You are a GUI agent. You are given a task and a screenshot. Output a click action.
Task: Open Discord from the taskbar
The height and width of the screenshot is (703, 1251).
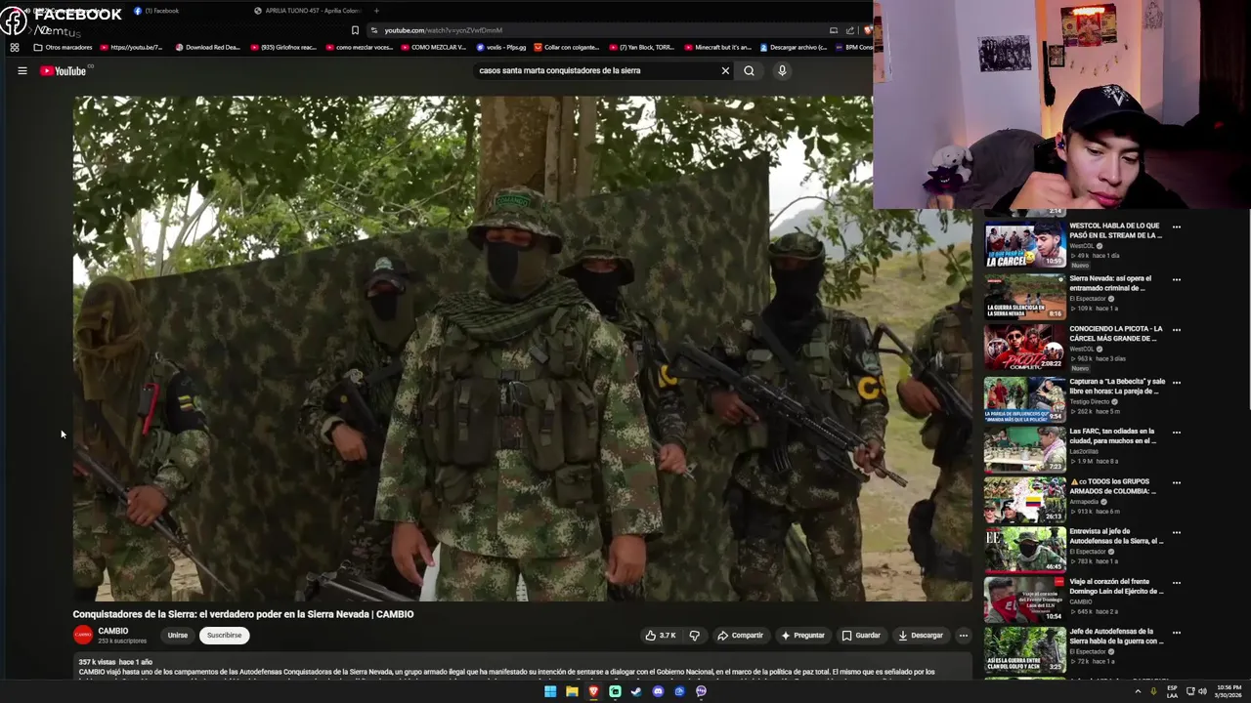pos(658,691)
